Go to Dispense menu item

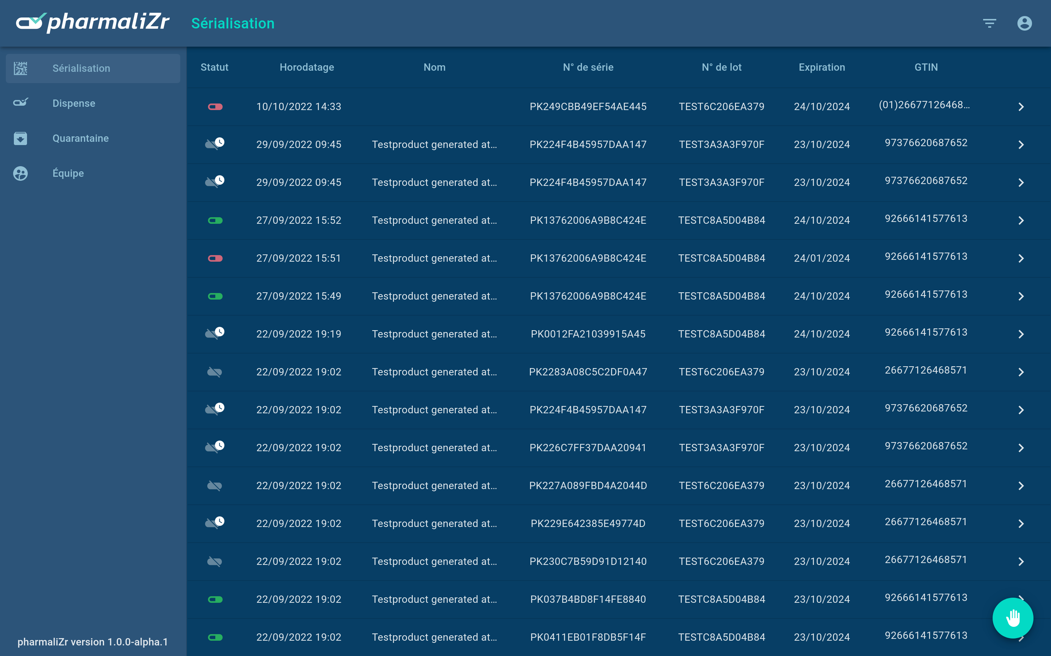click(x=74, y=103)
